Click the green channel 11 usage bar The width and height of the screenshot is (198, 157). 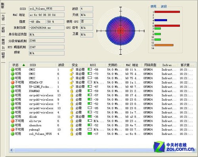[158, 40]
